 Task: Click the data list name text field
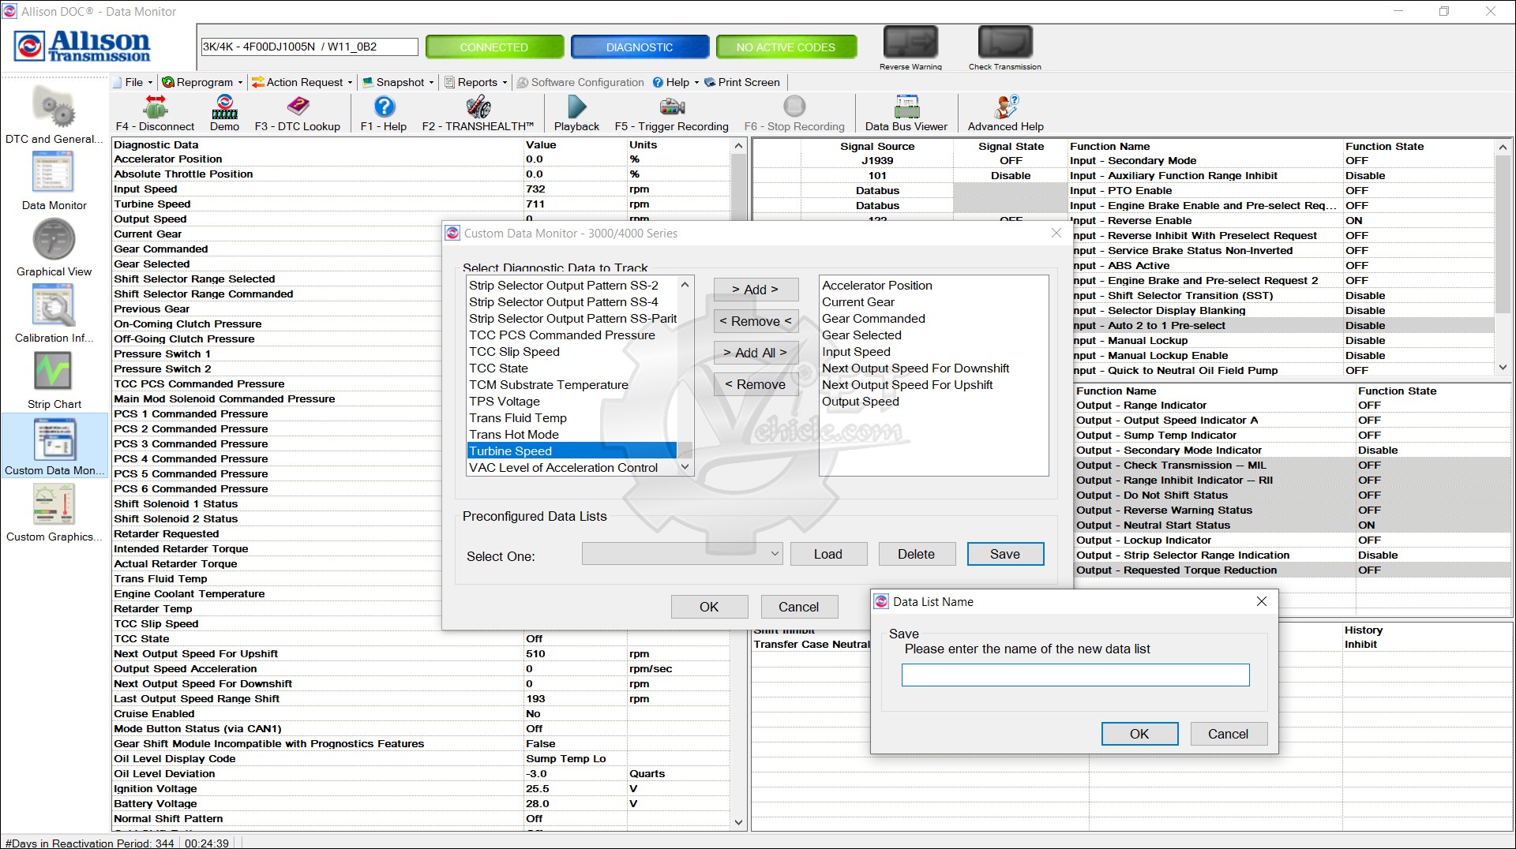point(1075,675)
